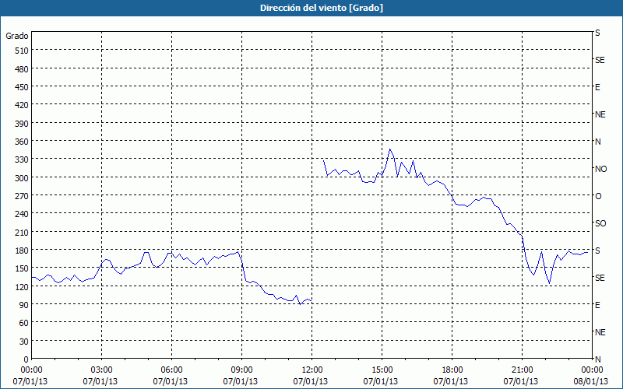Click the 300 y-axis tick label
The image size is (623, 389).
click(x=22, y=178)
